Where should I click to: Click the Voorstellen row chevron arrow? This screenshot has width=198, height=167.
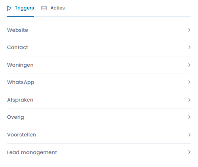189,135
